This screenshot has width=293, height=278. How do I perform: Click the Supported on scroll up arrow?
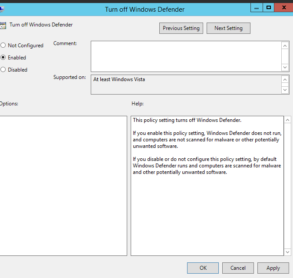click(285, 80)
